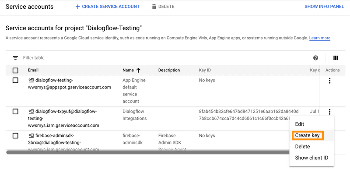
Task: Click the Email column header
Action: click(x=33, y=70)
